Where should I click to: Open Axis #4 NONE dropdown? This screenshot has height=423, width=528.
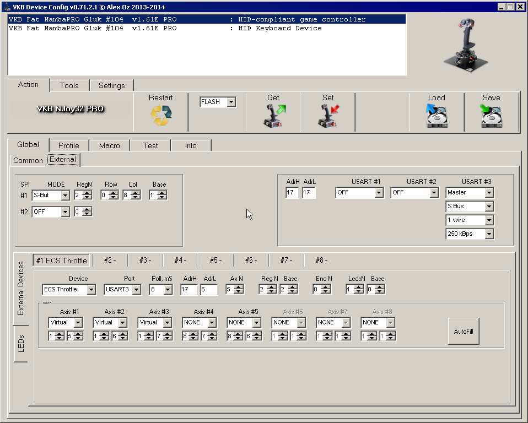pyautogui.click(x=212, y=322)
